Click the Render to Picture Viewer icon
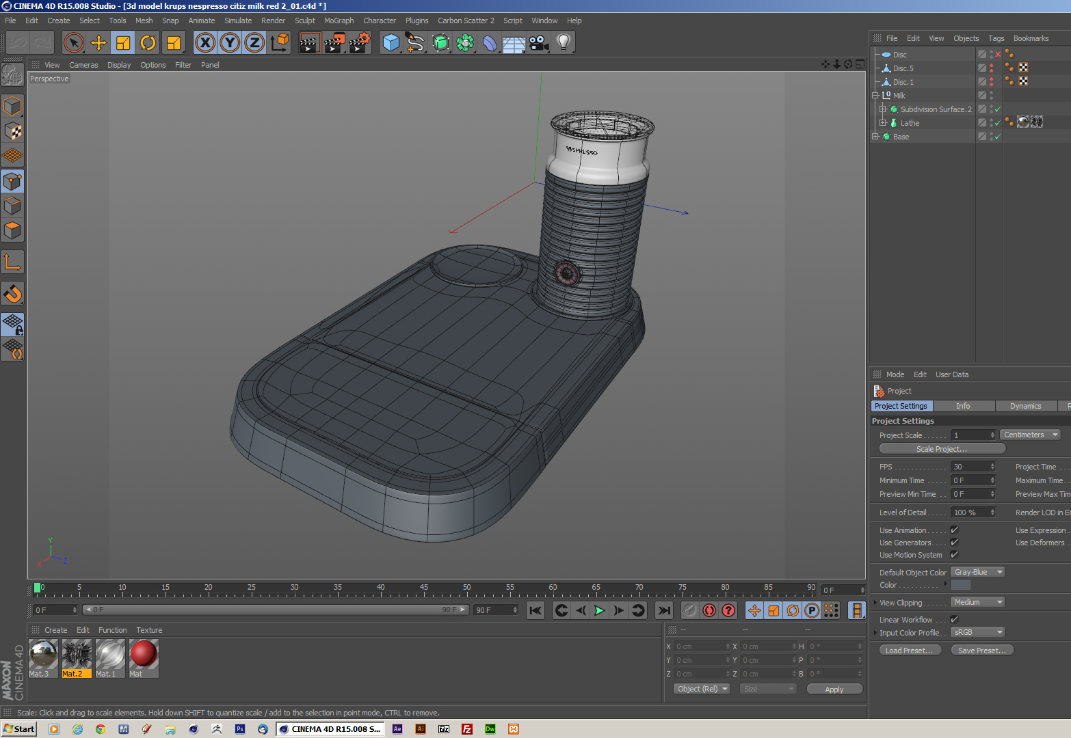This screenshot has width=1071, height=738. (x=334, y=43)
